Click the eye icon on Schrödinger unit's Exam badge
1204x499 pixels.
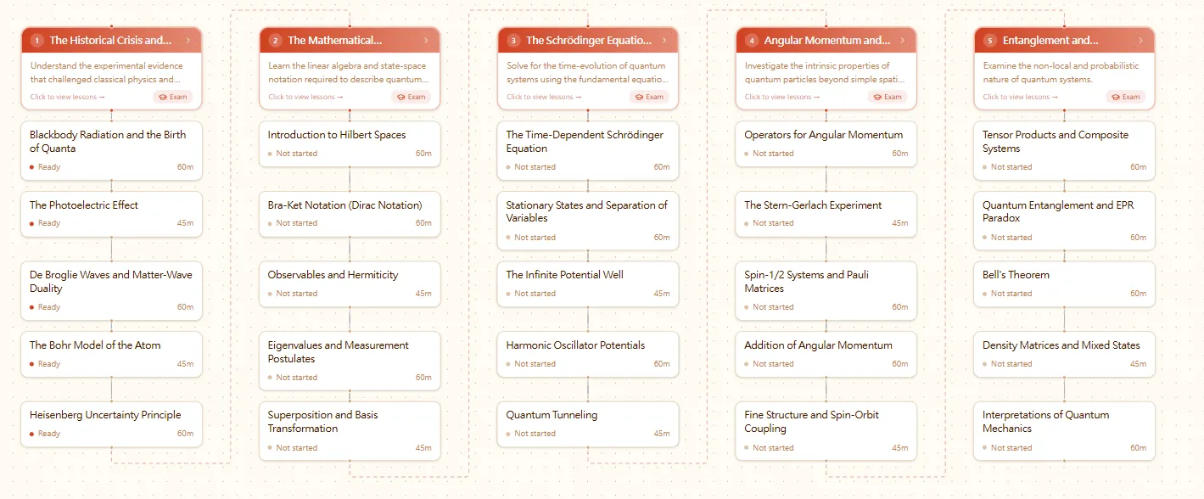pos(640,97)
